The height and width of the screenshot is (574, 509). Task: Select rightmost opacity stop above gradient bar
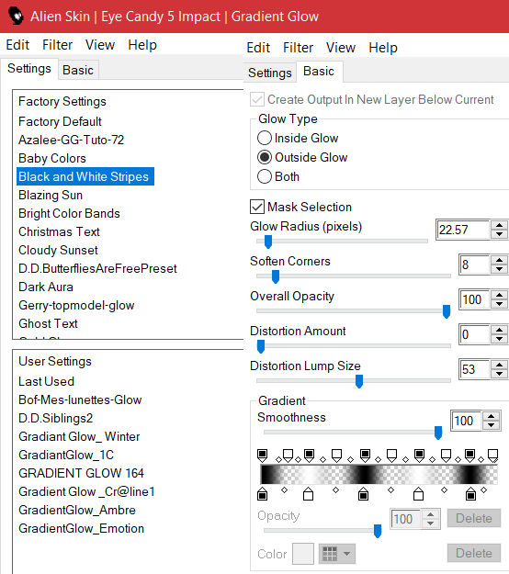[492, 456]
